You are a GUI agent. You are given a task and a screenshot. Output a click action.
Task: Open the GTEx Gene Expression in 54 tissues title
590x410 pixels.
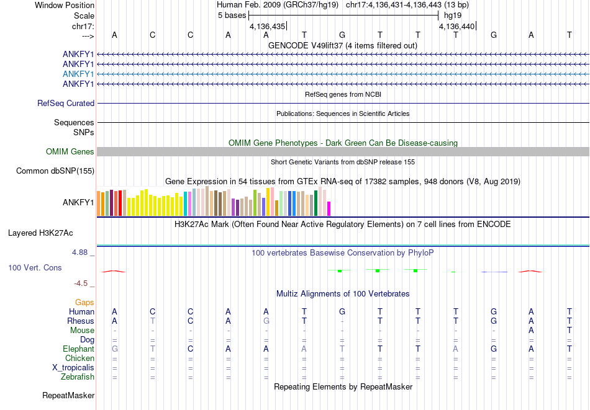point(343,182)
